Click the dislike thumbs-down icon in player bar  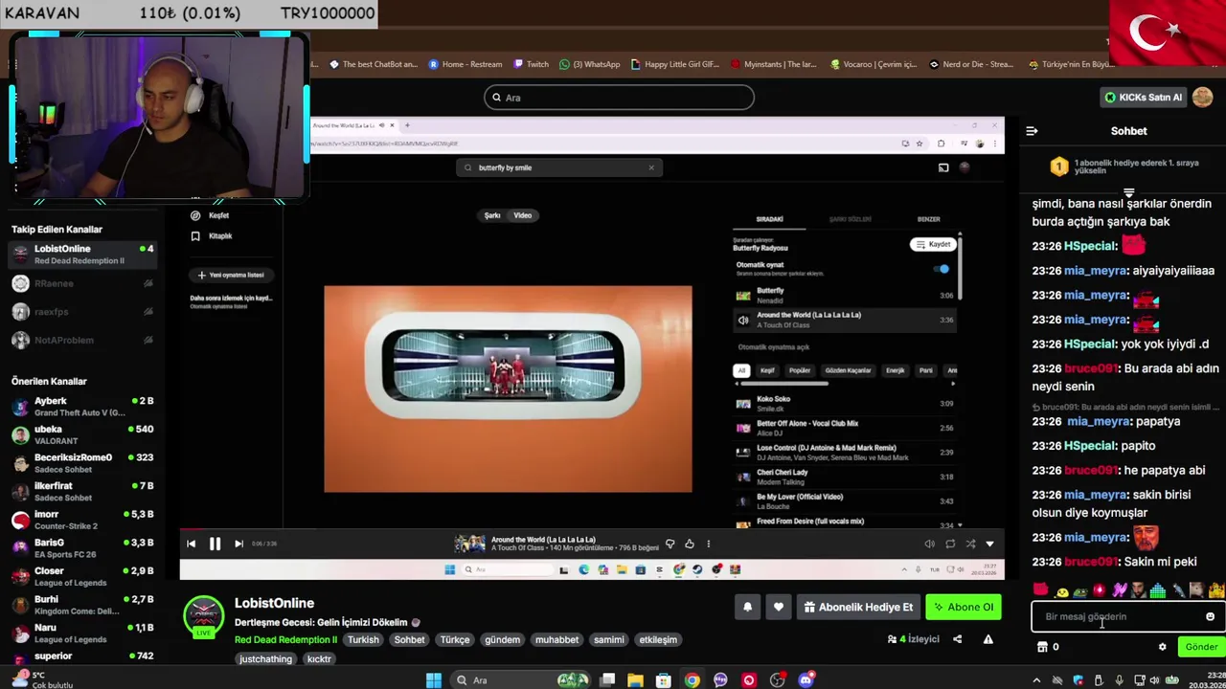pyautogui.click(x=670, y=544)
